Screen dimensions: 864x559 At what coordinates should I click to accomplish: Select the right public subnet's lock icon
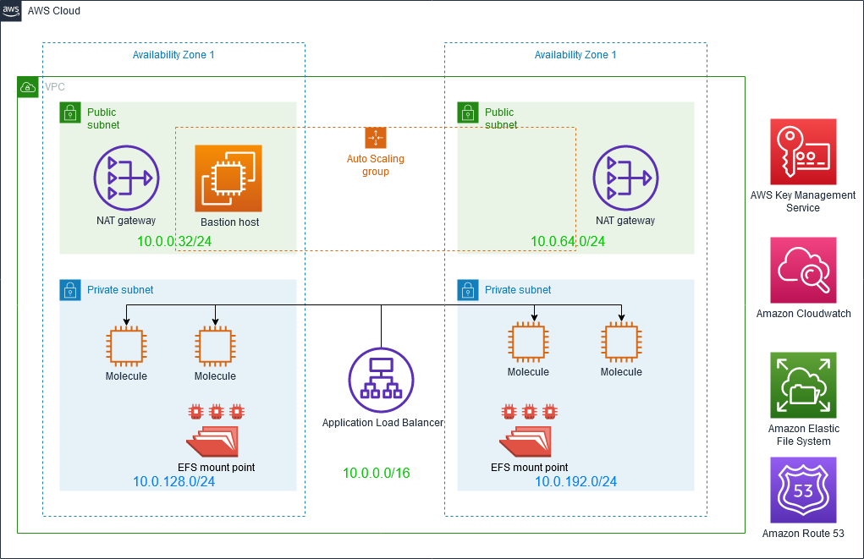click(x=468, y=112)
